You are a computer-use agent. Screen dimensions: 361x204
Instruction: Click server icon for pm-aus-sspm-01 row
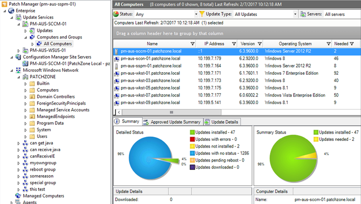click(116, 66)
